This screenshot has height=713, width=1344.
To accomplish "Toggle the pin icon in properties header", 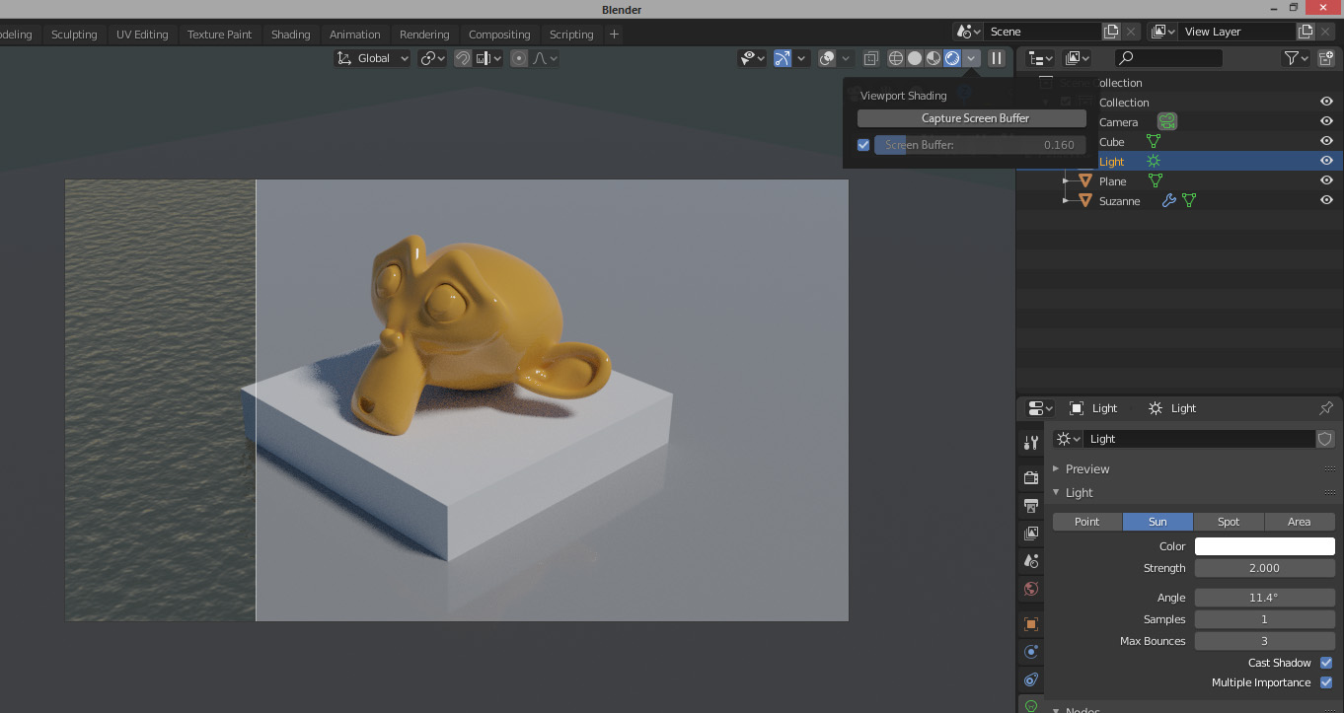I will (1326, 408).
